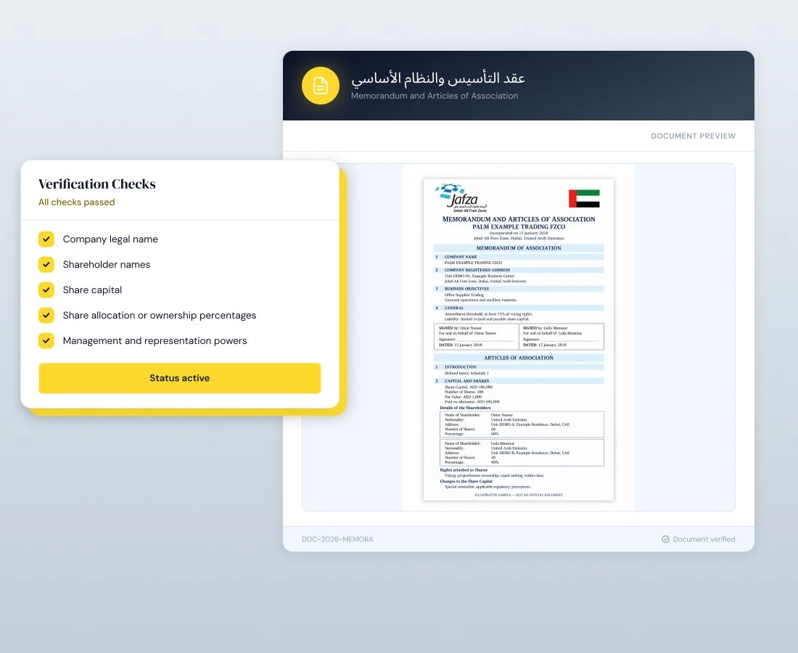This screenshot has width=798, height=653.
Task: Click the Share capital label
Action: [x=92, y=289]
